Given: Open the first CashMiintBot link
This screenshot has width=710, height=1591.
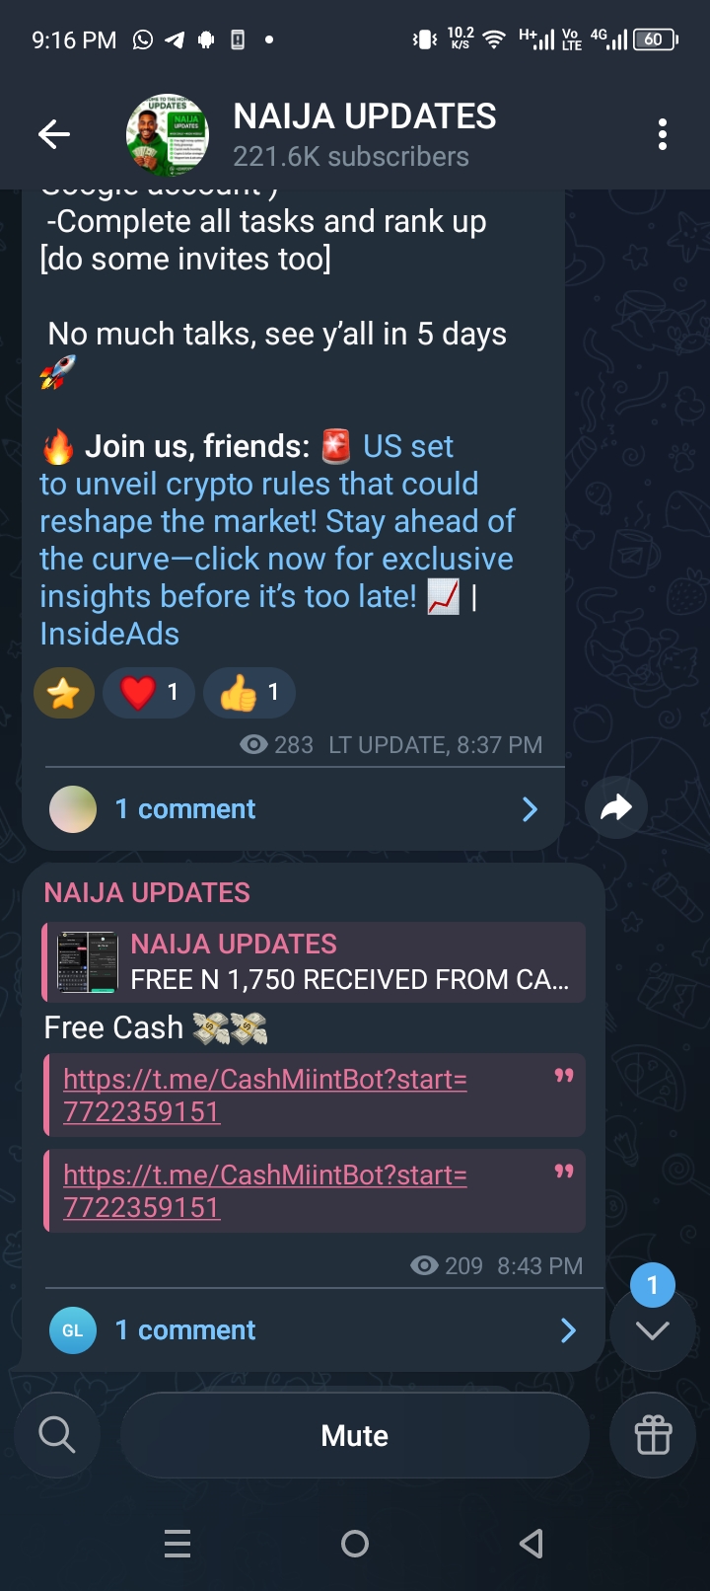Looking at the screenshot, I should (265, 1096).
